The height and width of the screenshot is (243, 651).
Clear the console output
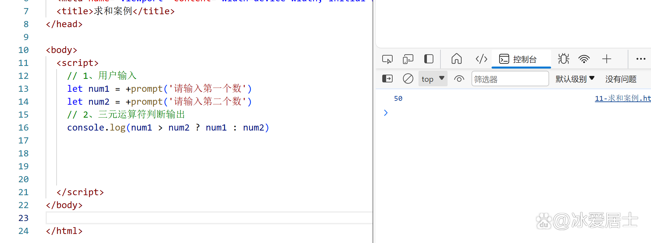408,79
